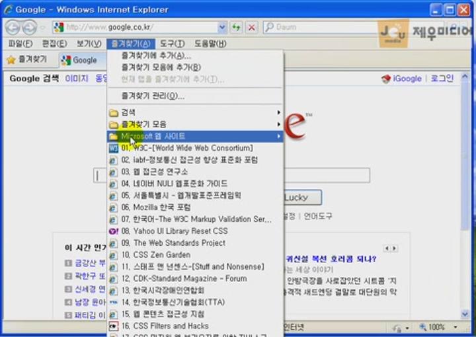Click the 로그인 link

442,79
